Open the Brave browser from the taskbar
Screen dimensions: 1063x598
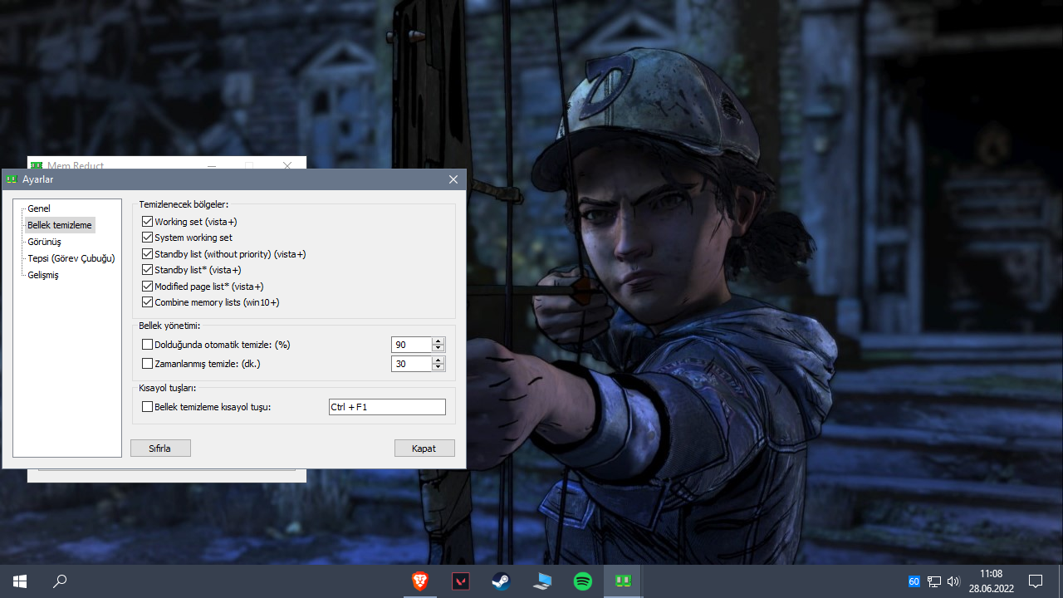pyautogui.click(x=420, y=581)
